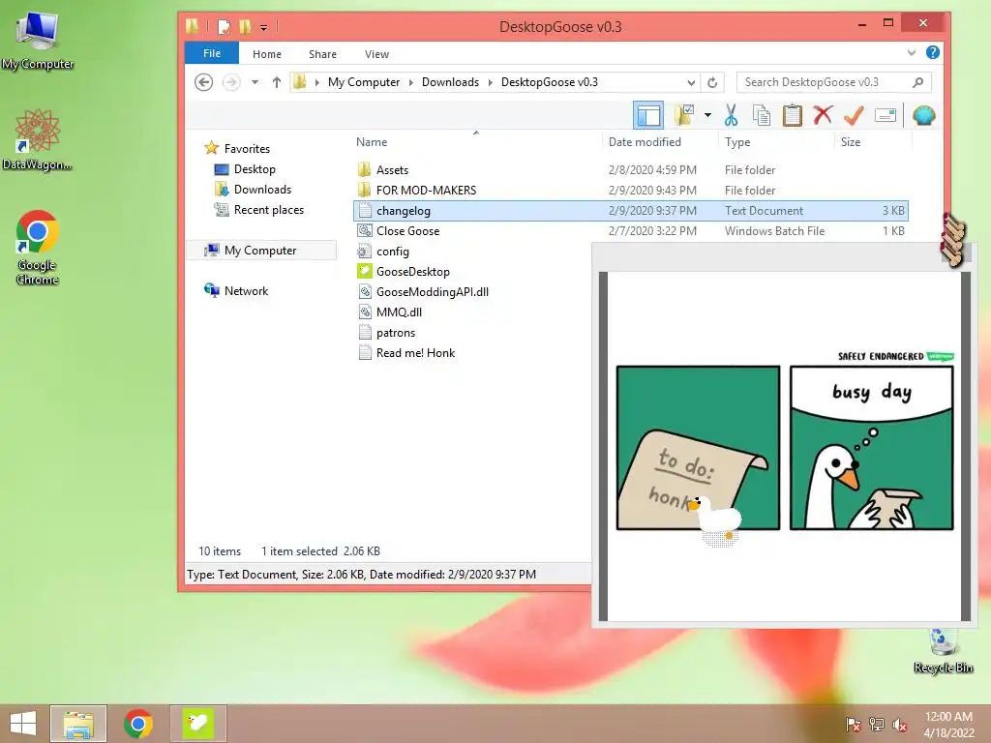Toggle the preview pane layout icon

(x=647, y=116)
